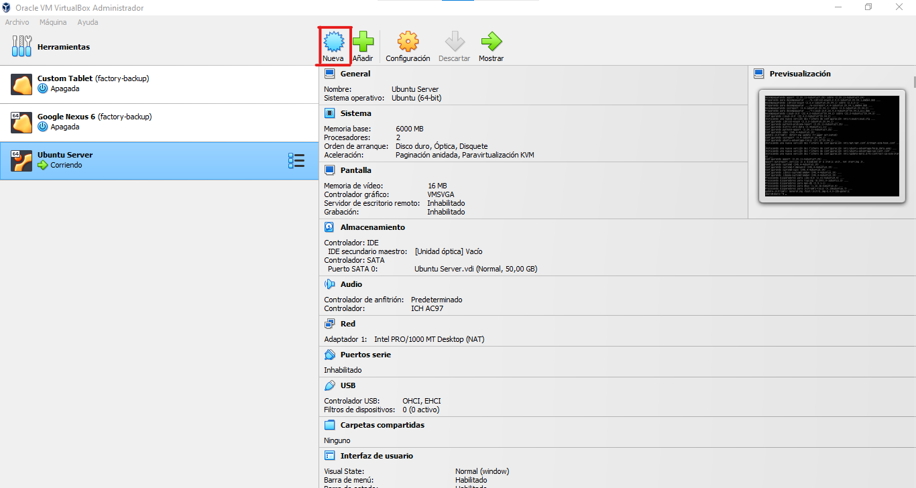916x488 pixels.
Task: Click Ubuntu Server.vdi storage entry
Action: click(x=476, y=269)
